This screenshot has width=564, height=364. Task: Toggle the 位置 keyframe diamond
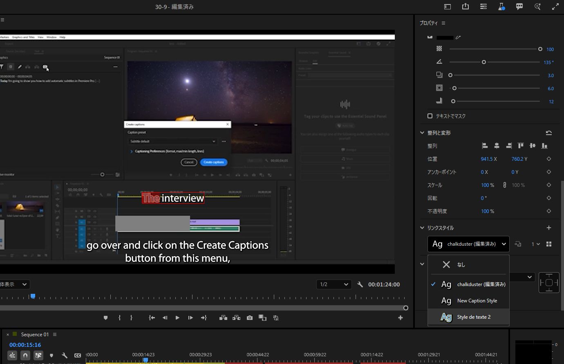tap(548, 159)
